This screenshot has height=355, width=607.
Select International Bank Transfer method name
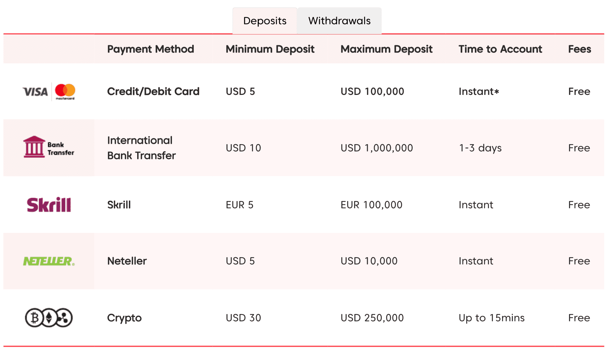[x=142, y=148]
